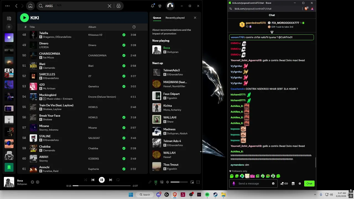Viewport: 354px width, 199px height.
Task: Toggle shuffle in the Spotify player
Action: point(85,180)
